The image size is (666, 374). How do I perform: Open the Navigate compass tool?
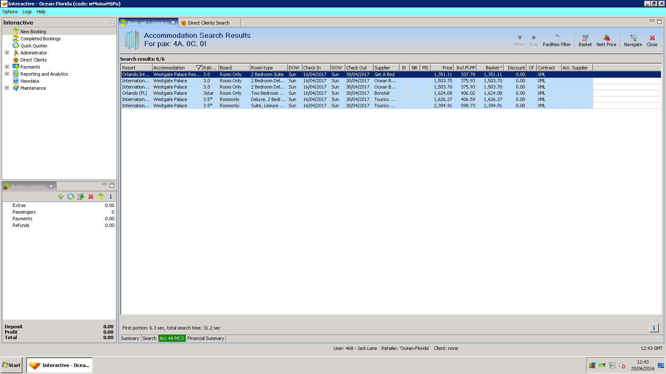633,40
